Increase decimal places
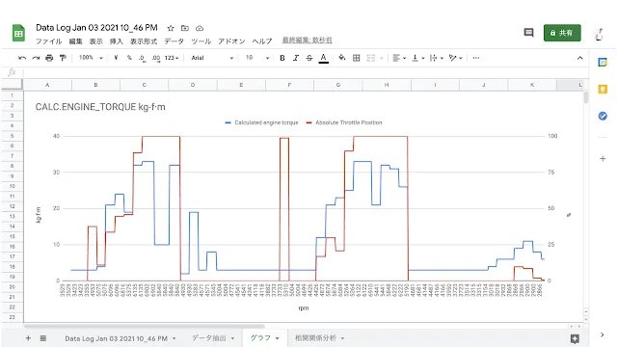The width and height of the screenshot is (617, 347). pos(156,58)
